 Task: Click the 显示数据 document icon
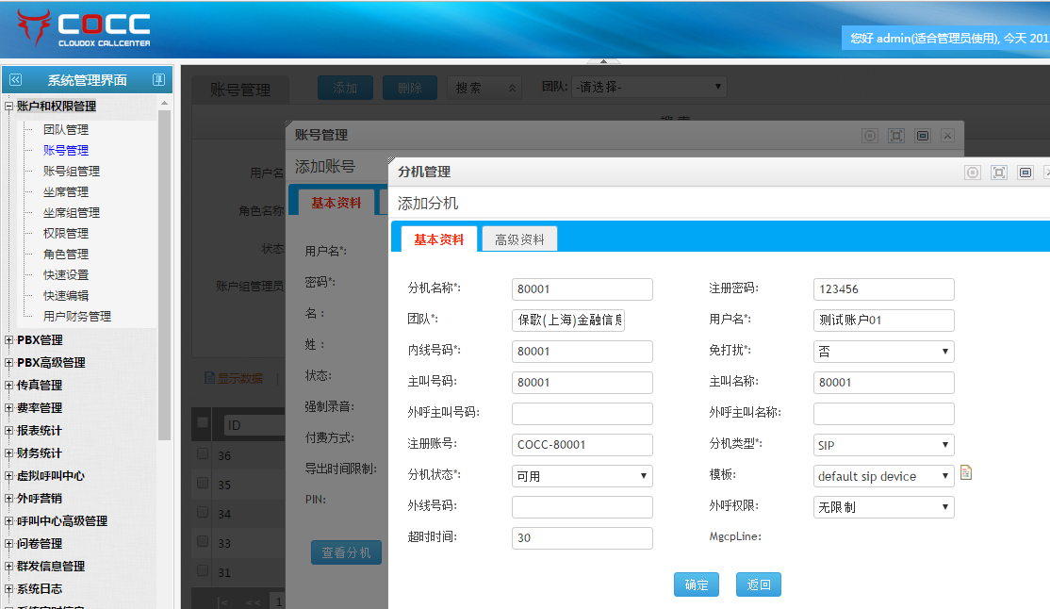(209, 378)
